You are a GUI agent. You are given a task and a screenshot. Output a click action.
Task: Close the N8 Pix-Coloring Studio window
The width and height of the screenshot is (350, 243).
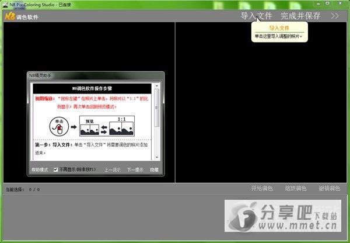click(340, 4)
